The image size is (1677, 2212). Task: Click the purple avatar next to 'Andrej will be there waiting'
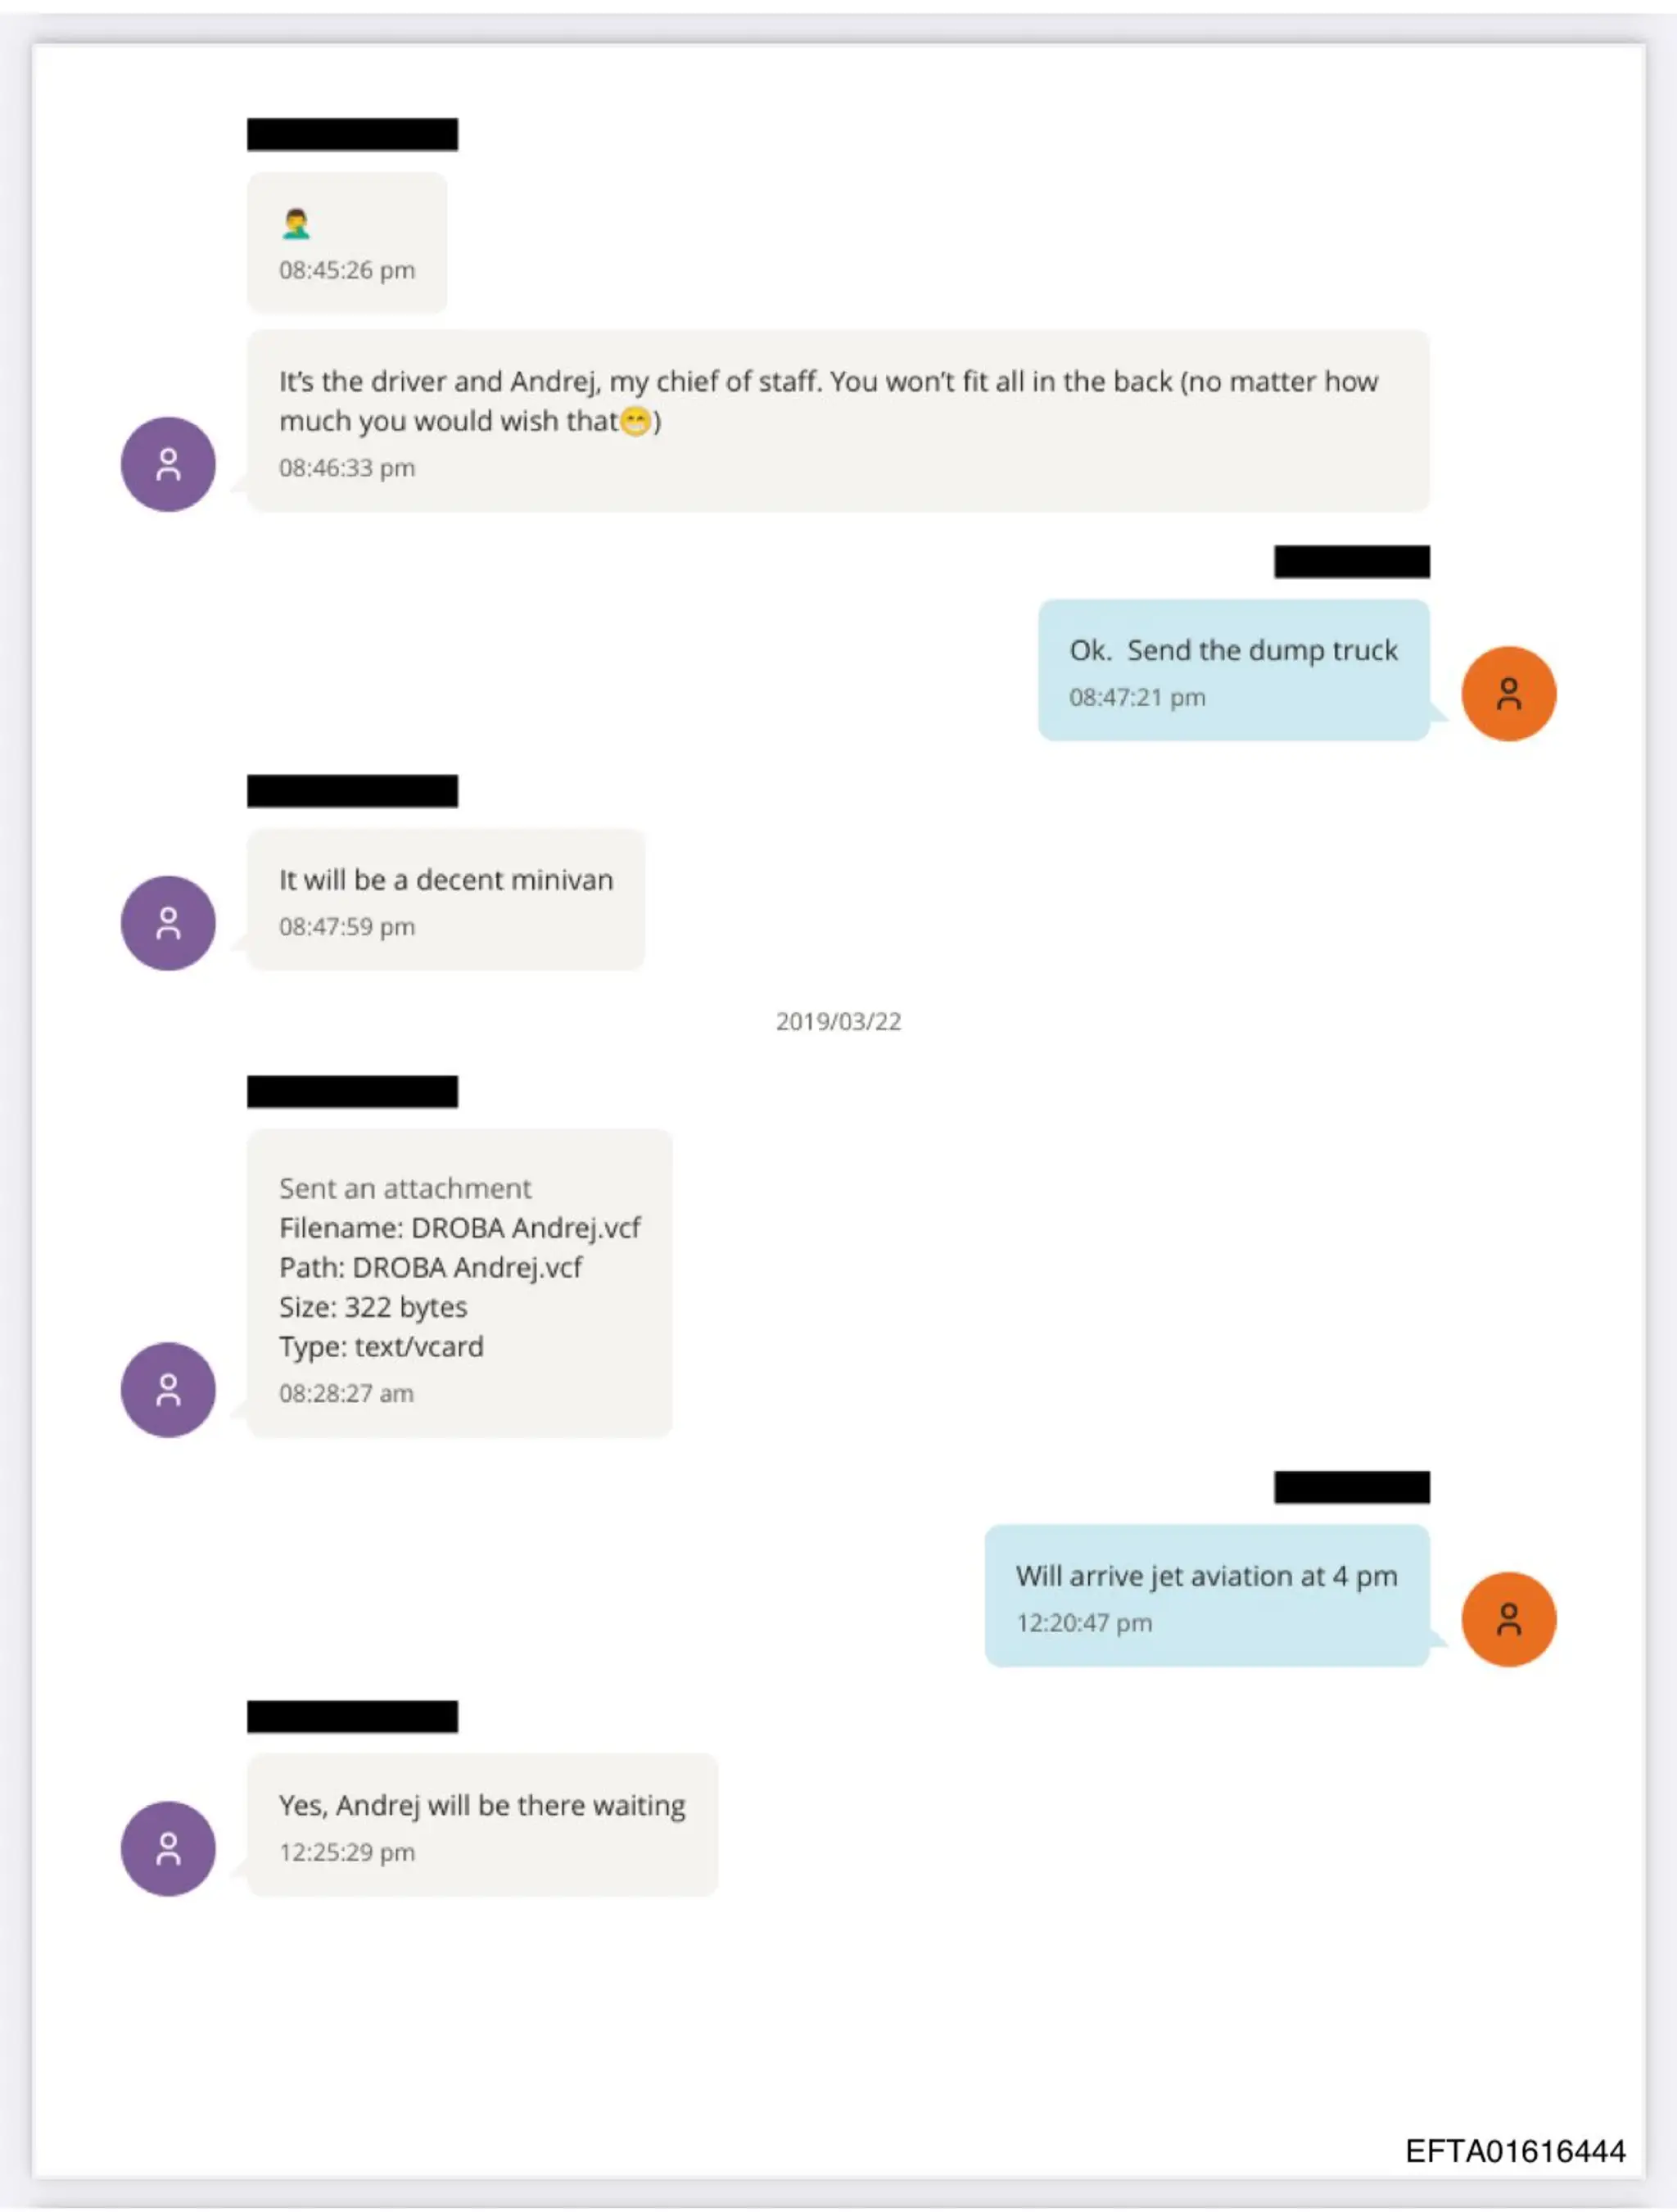[x=168, y=1848]
